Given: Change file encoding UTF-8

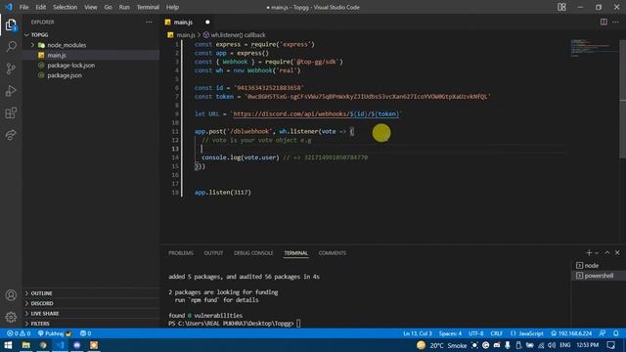Looking at the screenshot, I should tap(476, 333).
